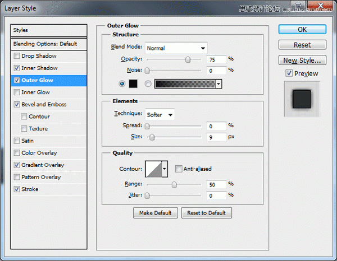Screen dimensions: 337x261
Task: Click the style preview thumbnail
Action: point(302,99)
